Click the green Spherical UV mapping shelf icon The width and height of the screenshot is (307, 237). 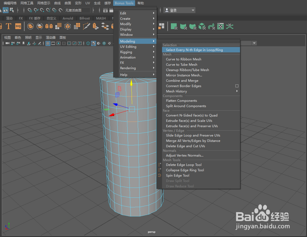point(193,26)
